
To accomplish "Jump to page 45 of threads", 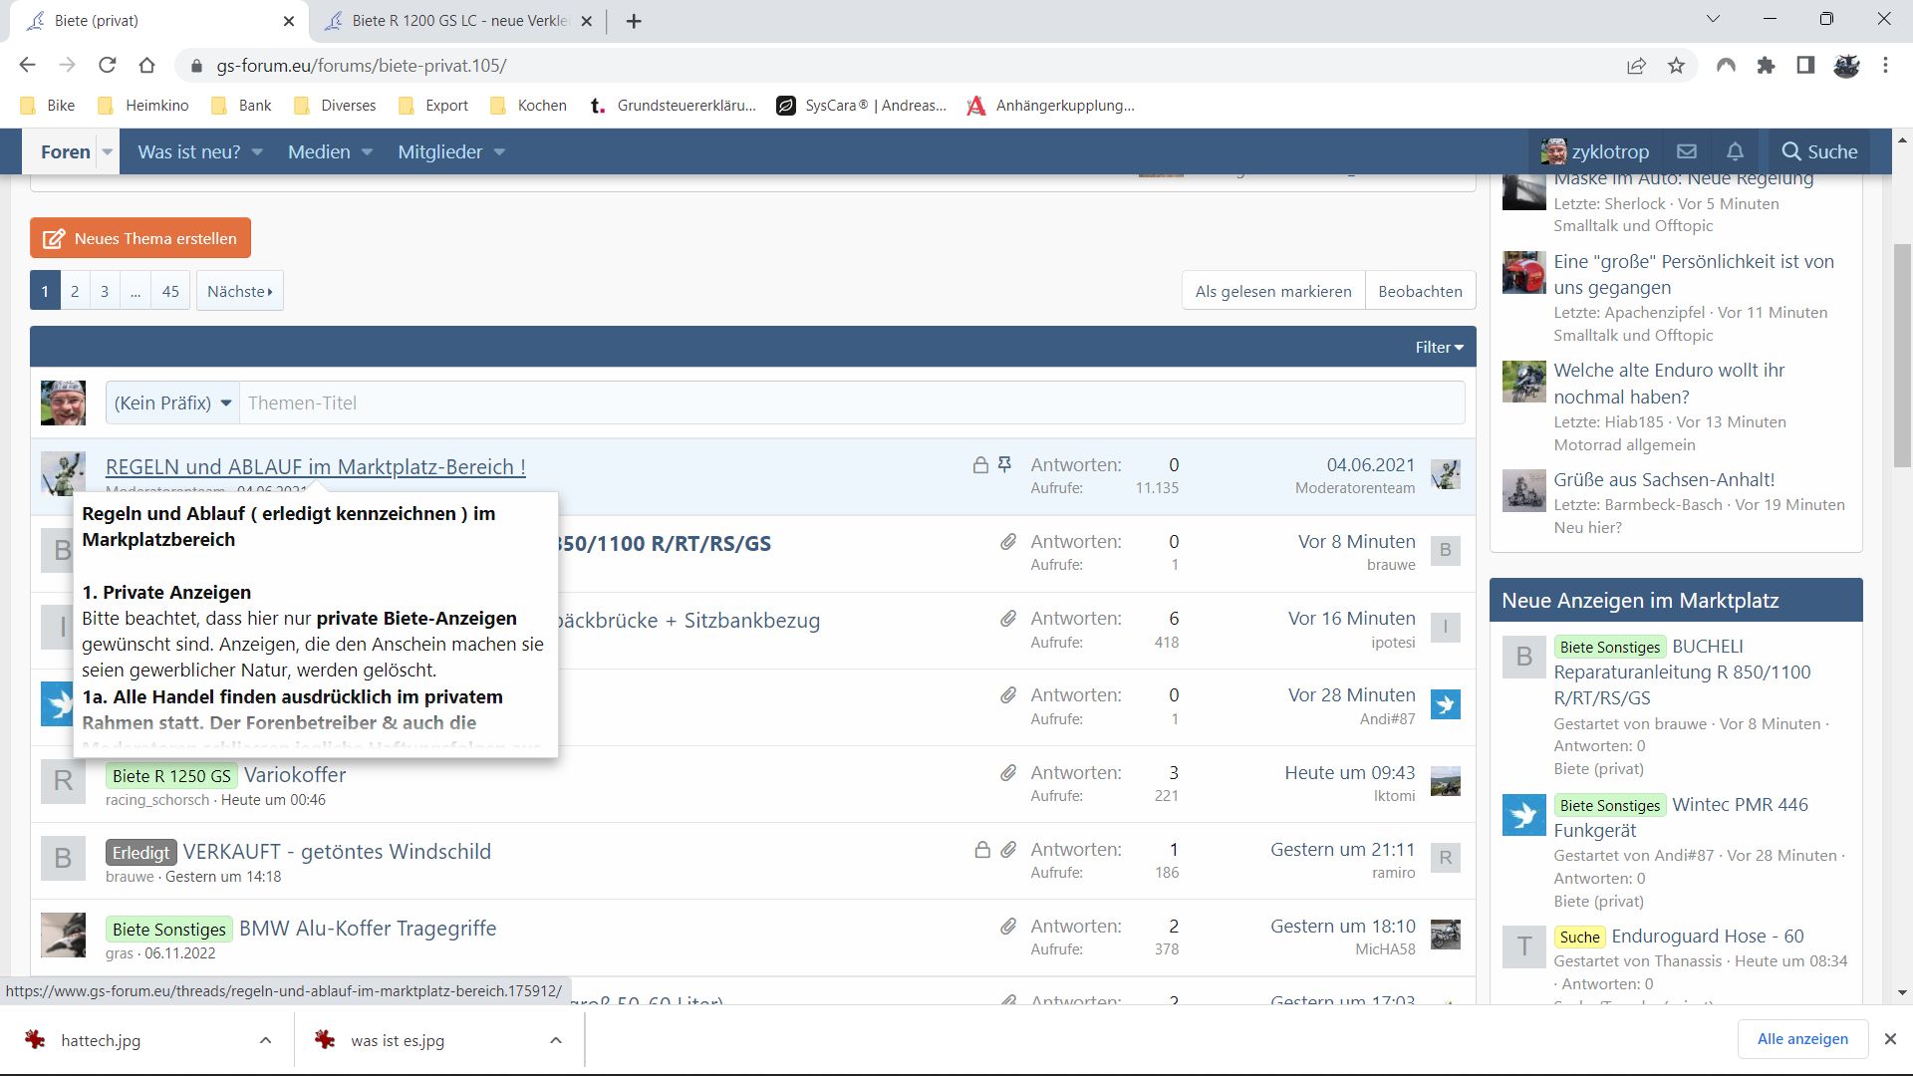I will [x=170, y=291].
